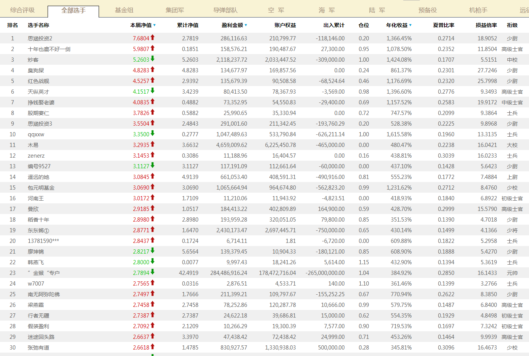
Task: Open the 海军 tab
Action: (x=327, y=10)
